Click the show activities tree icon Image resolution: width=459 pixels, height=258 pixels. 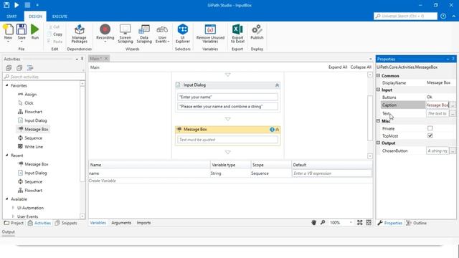30,68
